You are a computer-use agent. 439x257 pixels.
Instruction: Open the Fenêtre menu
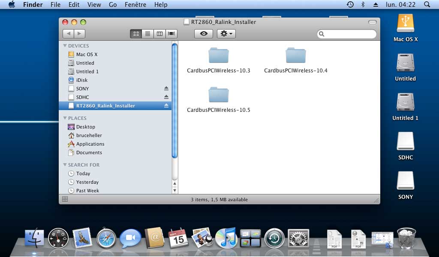click(135, 4)
